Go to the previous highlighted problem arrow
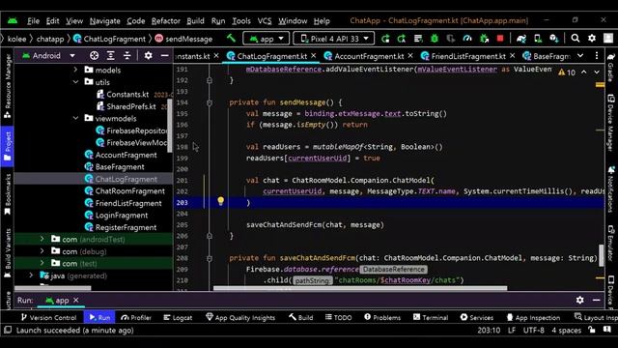Screen dimensions: 618x348 click(x=584, y=72)
